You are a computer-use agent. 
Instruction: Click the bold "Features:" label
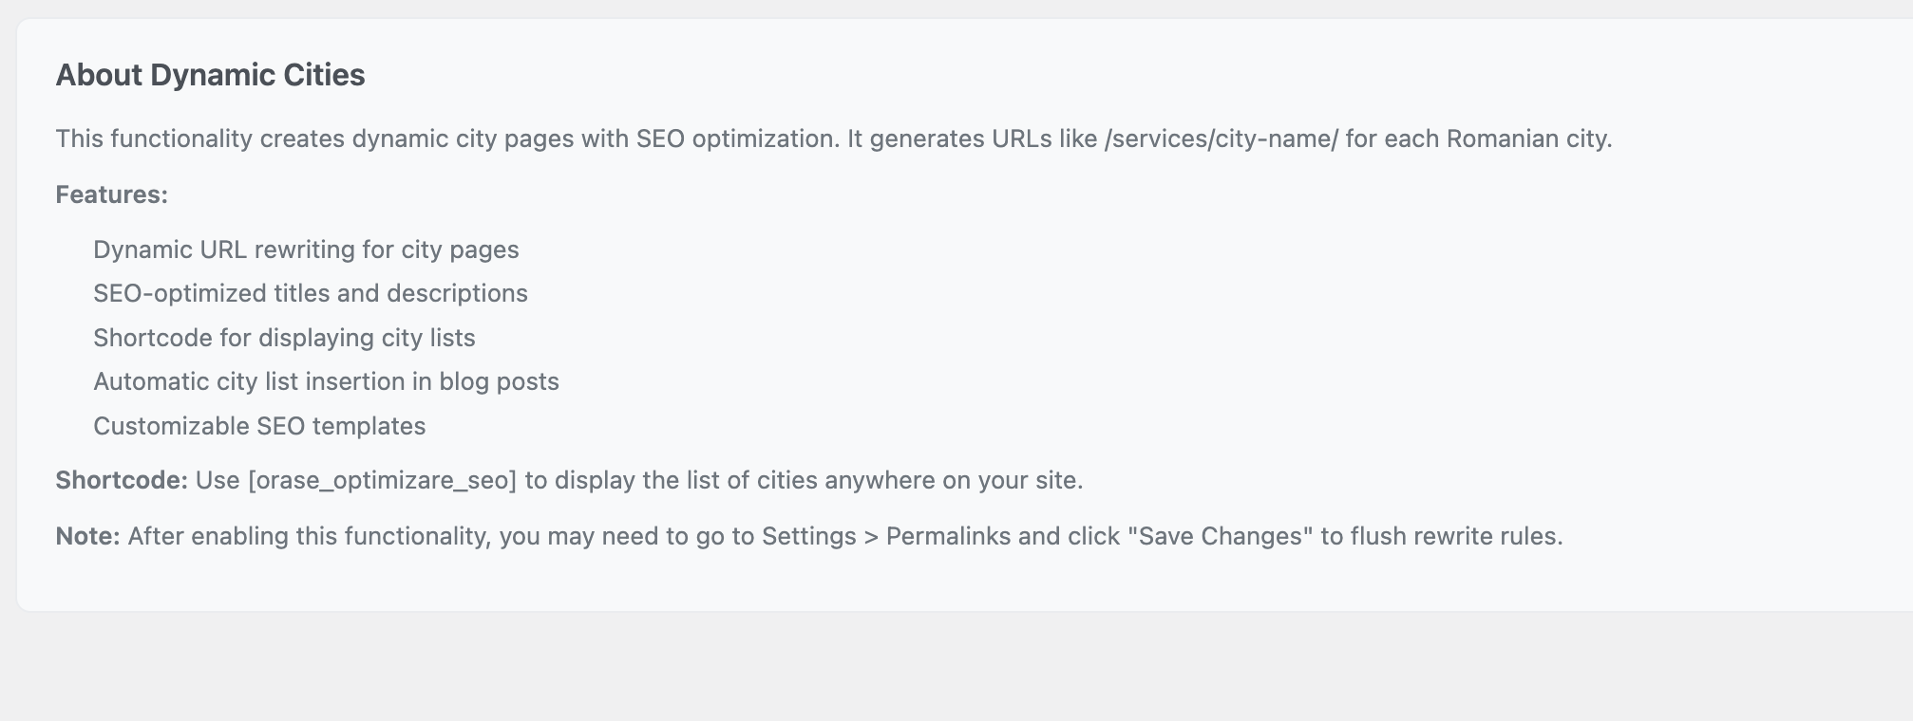(111, 194)
